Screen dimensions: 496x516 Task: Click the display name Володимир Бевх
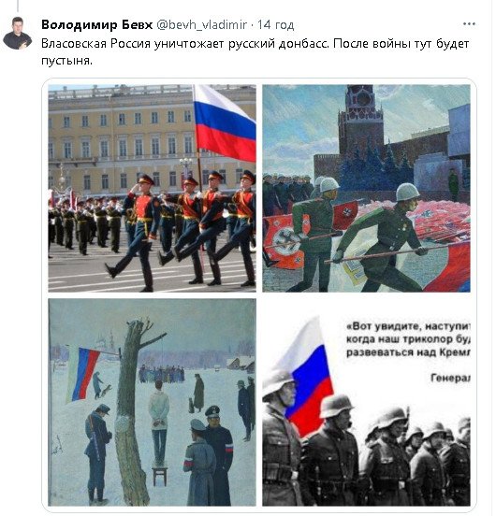click(x=97, y=24)
